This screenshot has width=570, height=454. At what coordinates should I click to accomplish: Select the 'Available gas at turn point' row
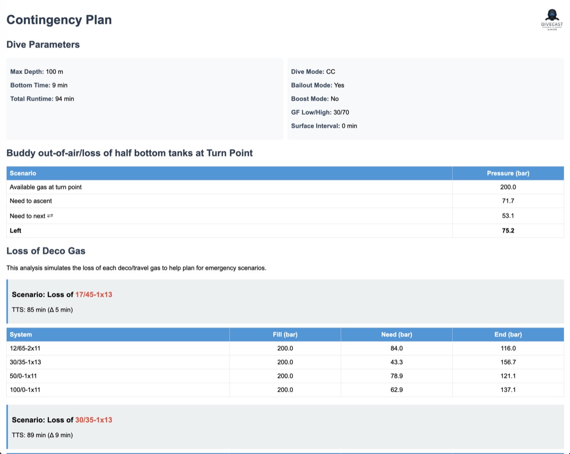[285, 187]
